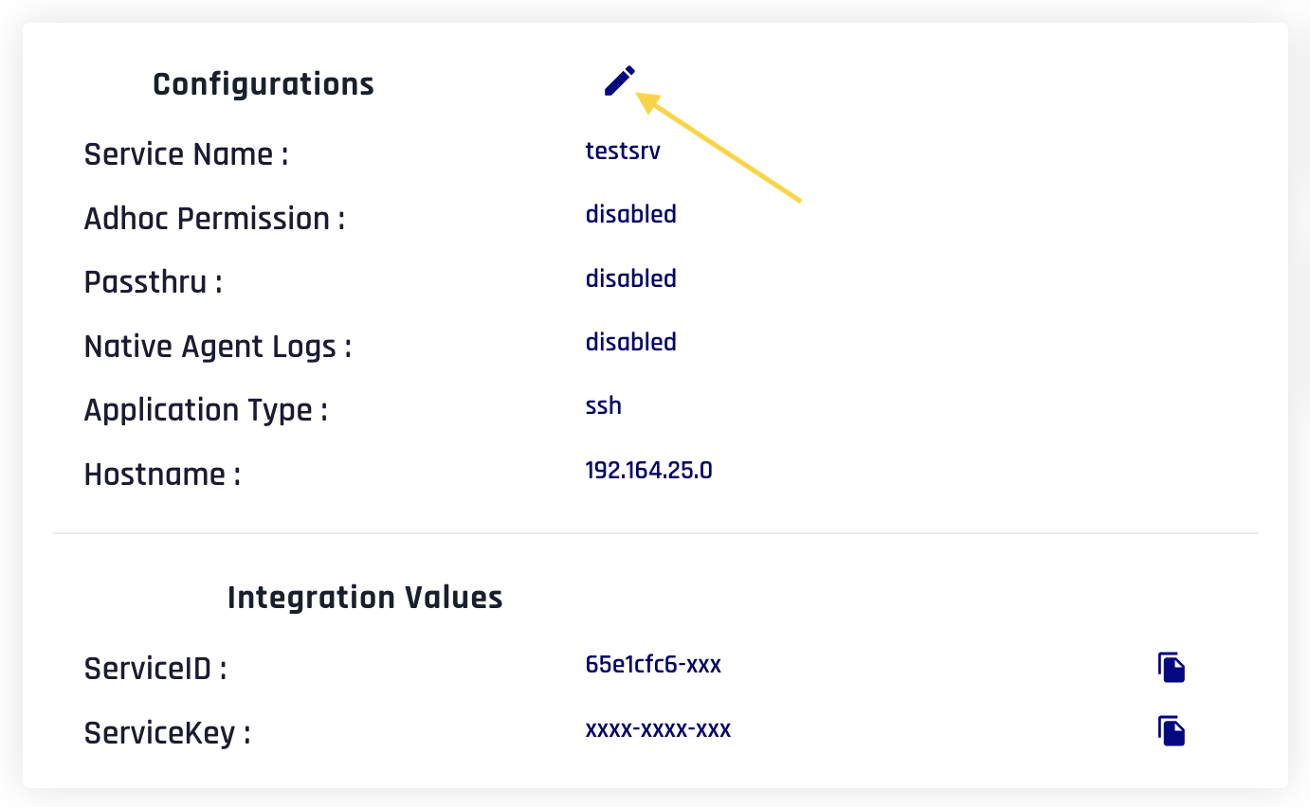Click the Configurations heading
Screen dimensions: 1310x807
click(264, 84)
